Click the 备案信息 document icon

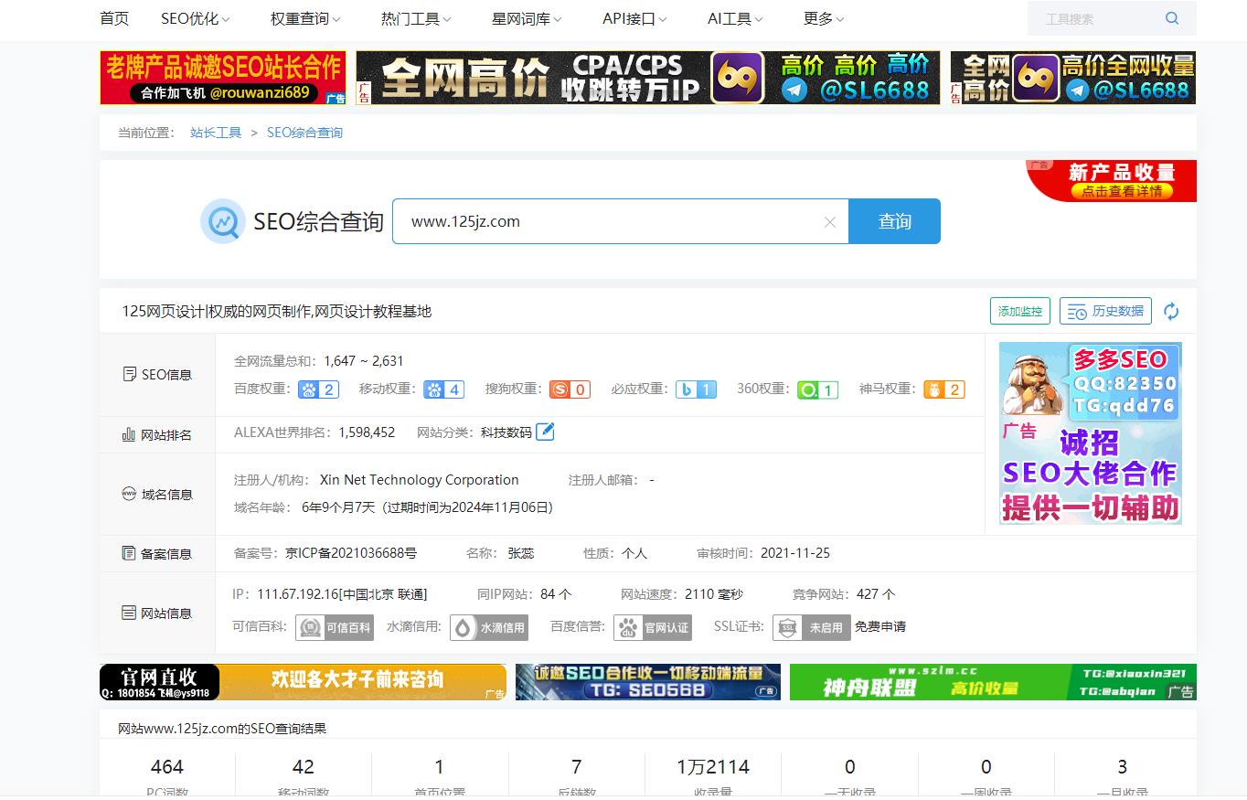coord(129,553)
